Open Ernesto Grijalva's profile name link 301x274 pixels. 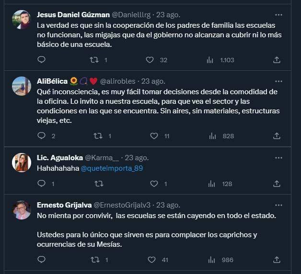tap(63, 205)
